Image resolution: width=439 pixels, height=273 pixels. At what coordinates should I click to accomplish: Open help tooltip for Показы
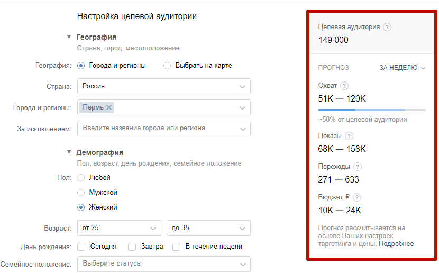click(349, 136)
